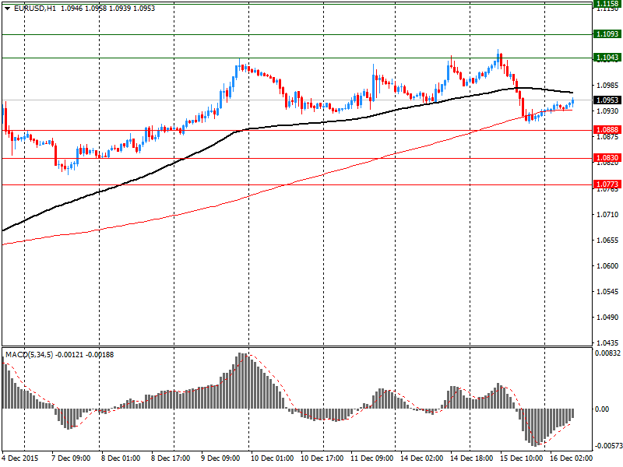Image resolution: width=623 pixels, height=467 pixels.
Task: Click the MACD(5,34,5) indicator label
Action: [x=30, y=355]
